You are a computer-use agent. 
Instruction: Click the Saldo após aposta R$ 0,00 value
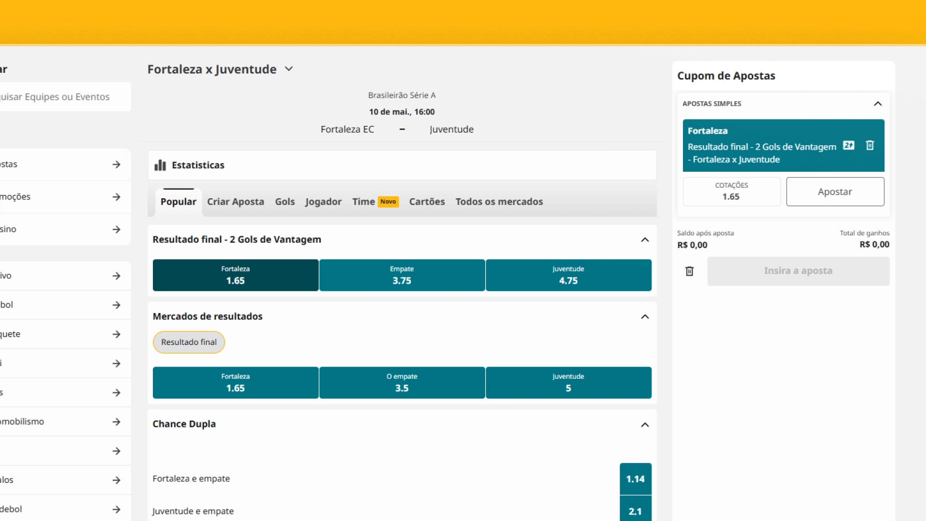(692, 245)
